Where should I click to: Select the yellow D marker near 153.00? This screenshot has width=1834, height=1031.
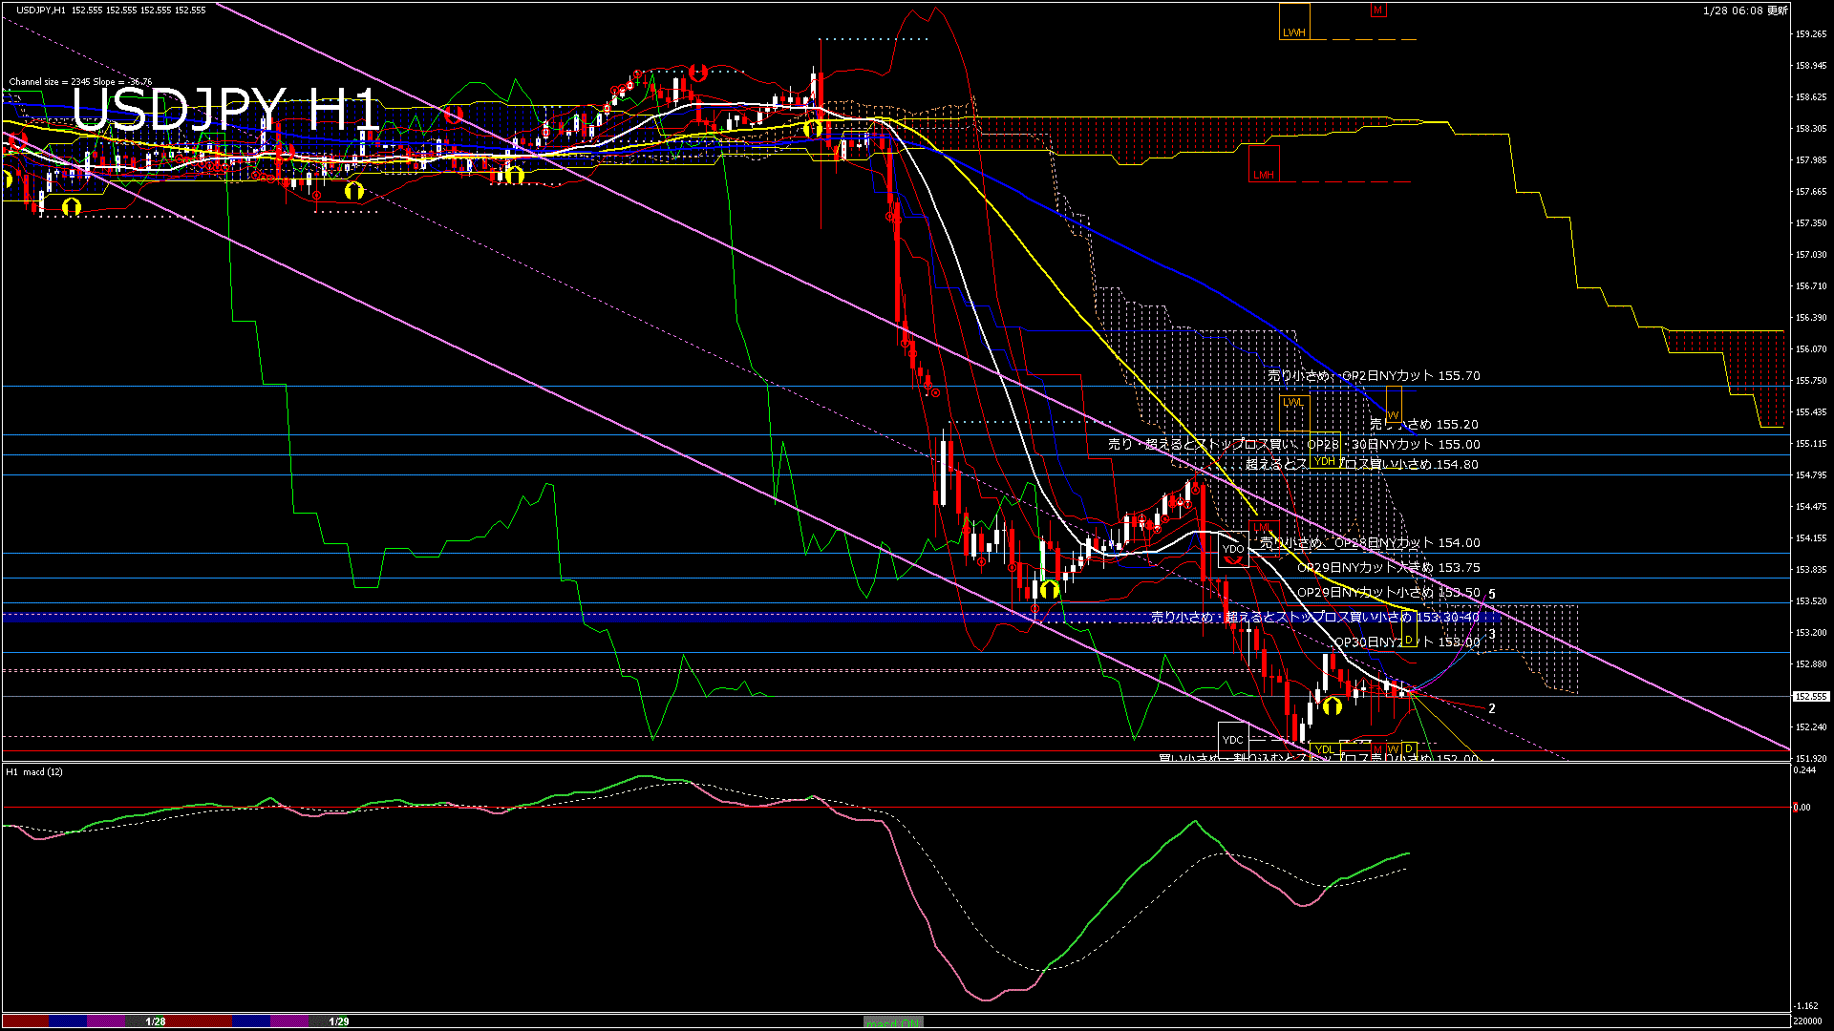click(1408, 640)
